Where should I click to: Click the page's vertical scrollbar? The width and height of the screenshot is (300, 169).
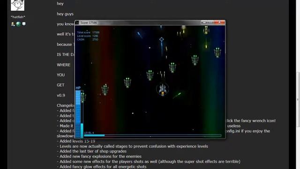click(x=298, y=100)
